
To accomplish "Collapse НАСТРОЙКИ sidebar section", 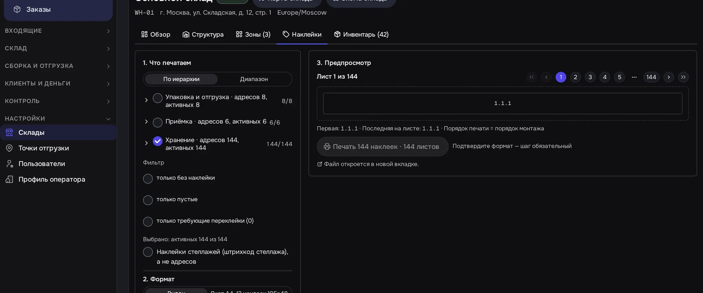I will point(58,119).
